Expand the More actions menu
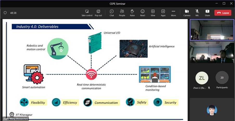The image size is (235, 121). [x=173, y=11]
